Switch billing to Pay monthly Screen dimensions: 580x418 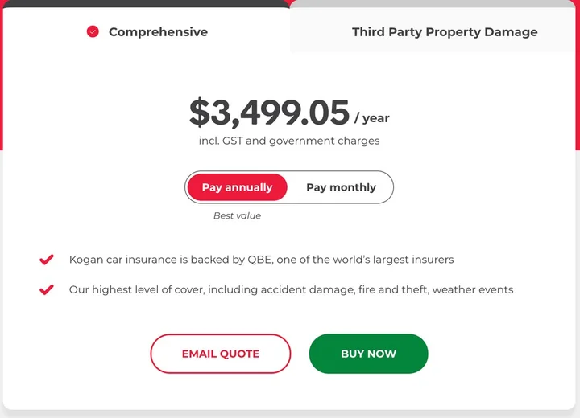coord(341,187)
